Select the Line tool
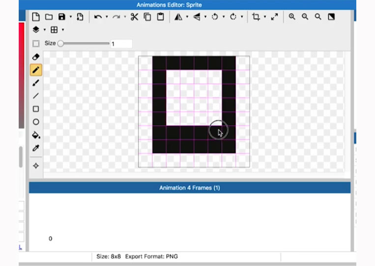375x266 pixels. [36, 96]
